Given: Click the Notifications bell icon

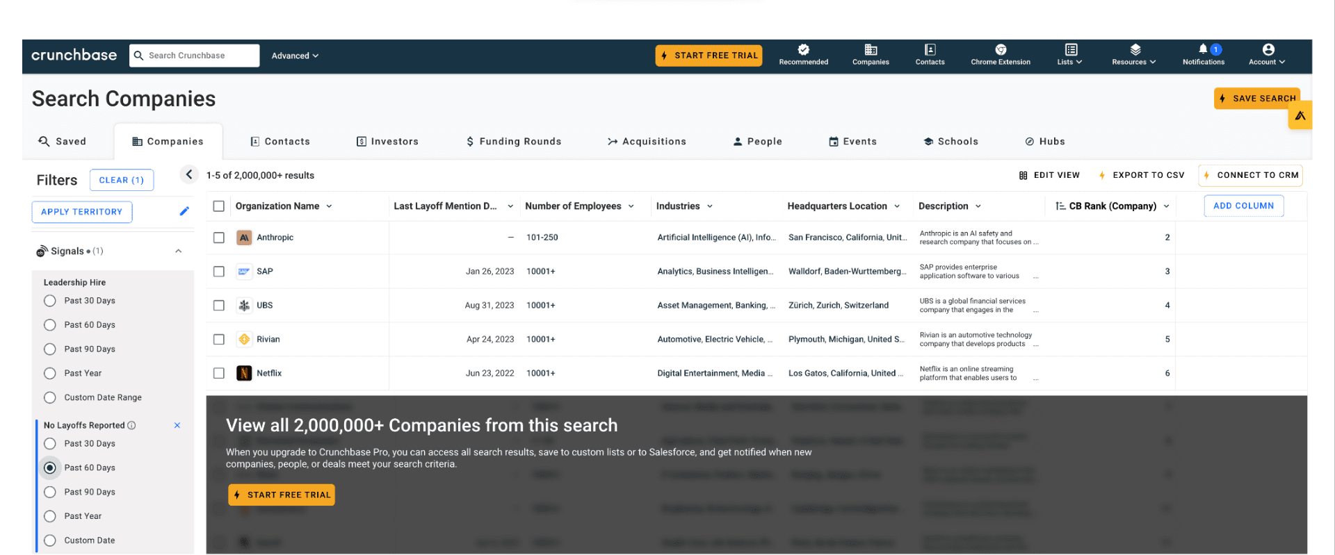Looking at the screenshot, I should point(1203,49).
